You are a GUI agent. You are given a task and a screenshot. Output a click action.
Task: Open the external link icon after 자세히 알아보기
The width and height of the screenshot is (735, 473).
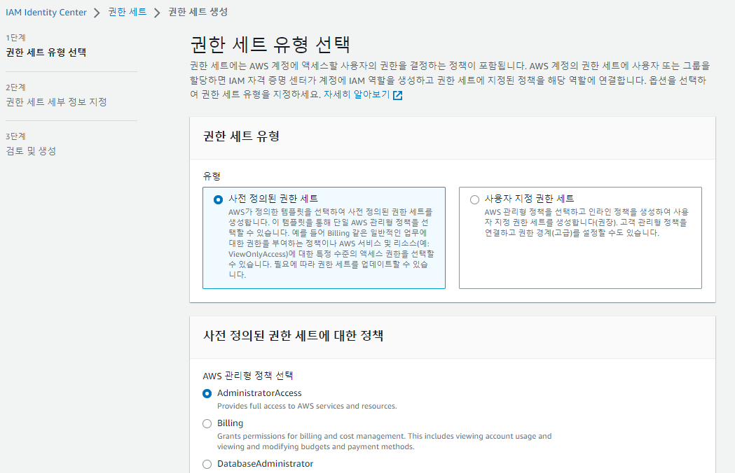coord(397,95)
